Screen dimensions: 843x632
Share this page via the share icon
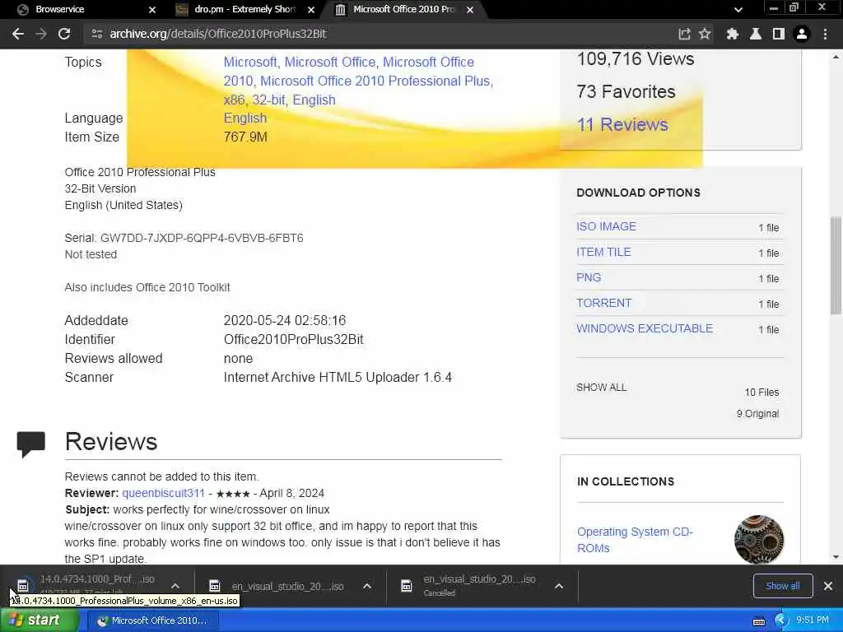[684, 34]
